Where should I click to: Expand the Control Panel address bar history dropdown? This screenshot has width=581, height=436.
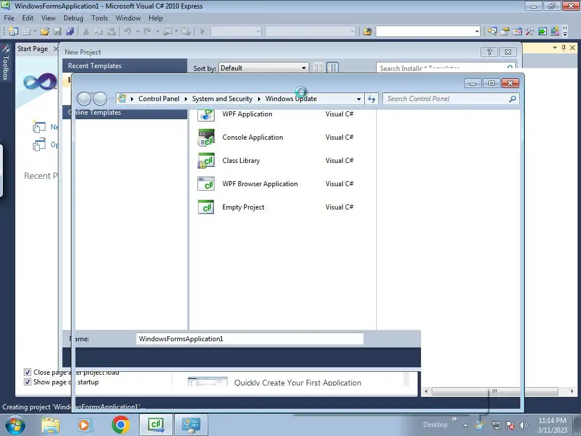[359, 99]
